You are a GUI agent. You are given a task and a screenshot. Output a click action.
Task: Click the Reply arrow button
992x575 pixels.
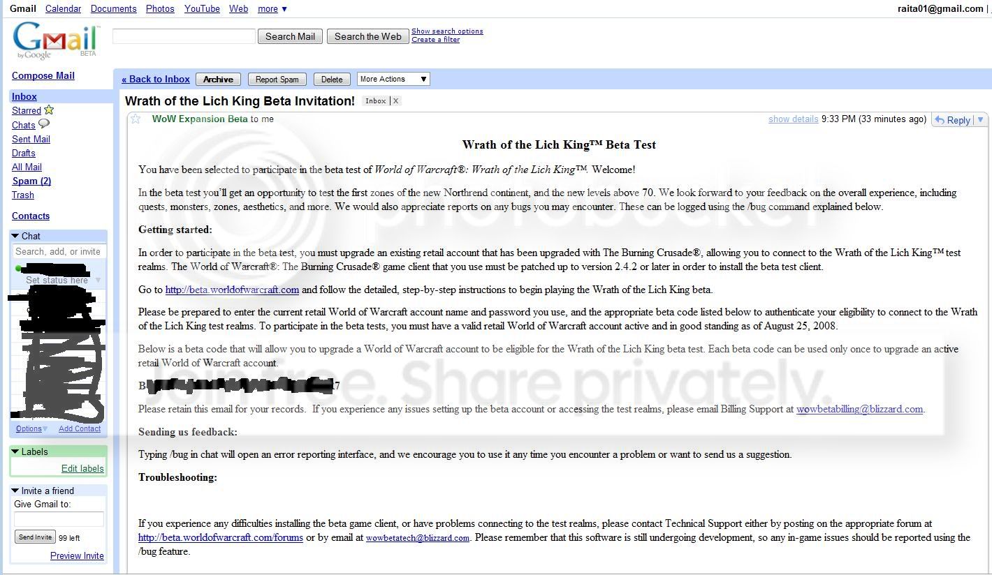(x=953, y=120)
